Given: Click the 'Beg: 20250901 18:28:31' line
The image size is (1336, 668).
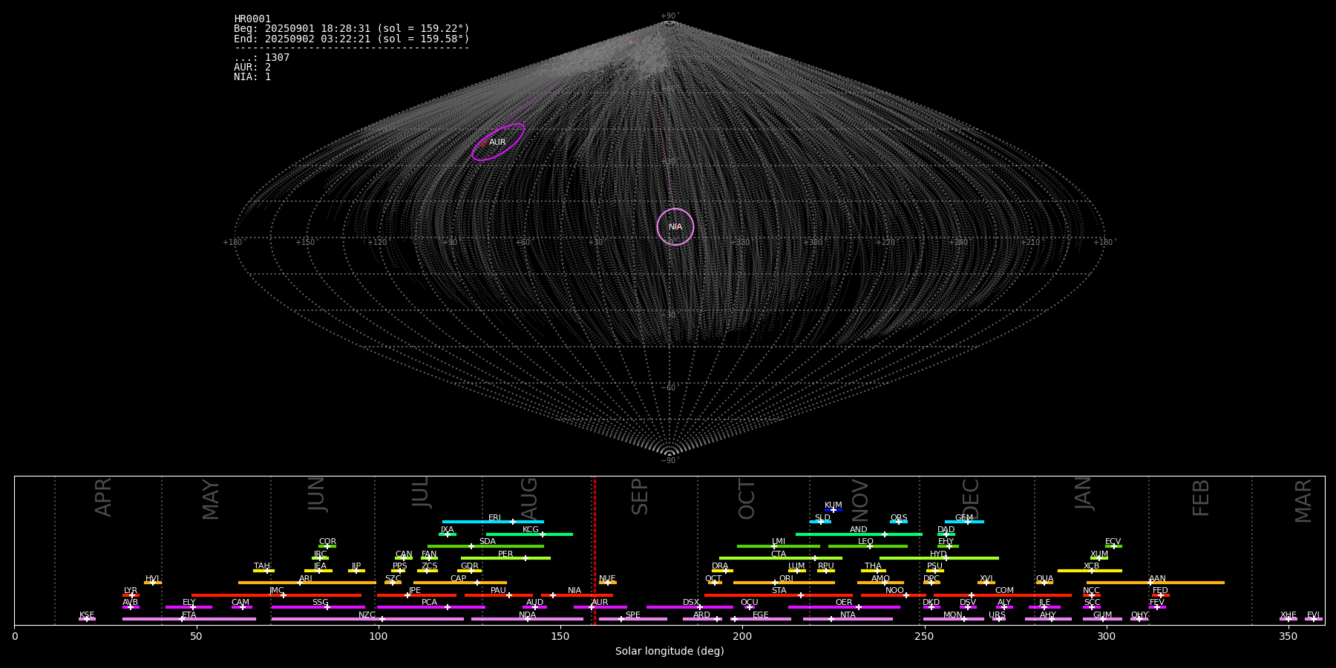Looking at the screenshot, I should 352,29.
